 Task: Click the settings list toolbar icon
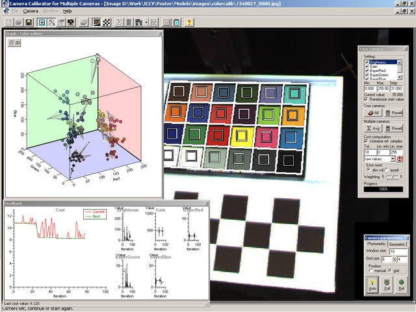(154, 22)
